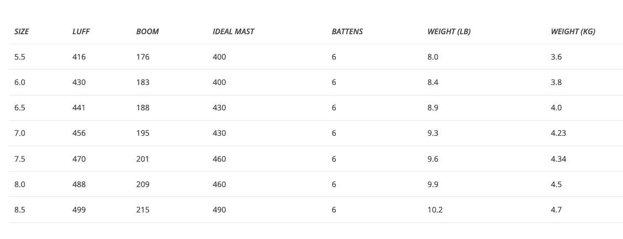Click the IDEAL MAST column header
This screenshot has width=623, height=239.
point(233,31)
